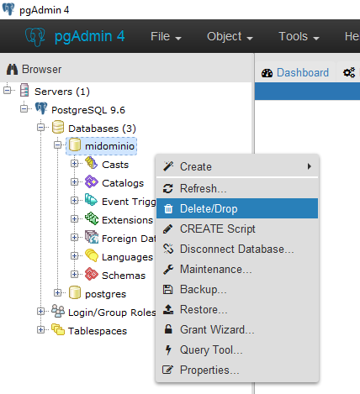Open the Tools menu

click(x=299, y=36)
